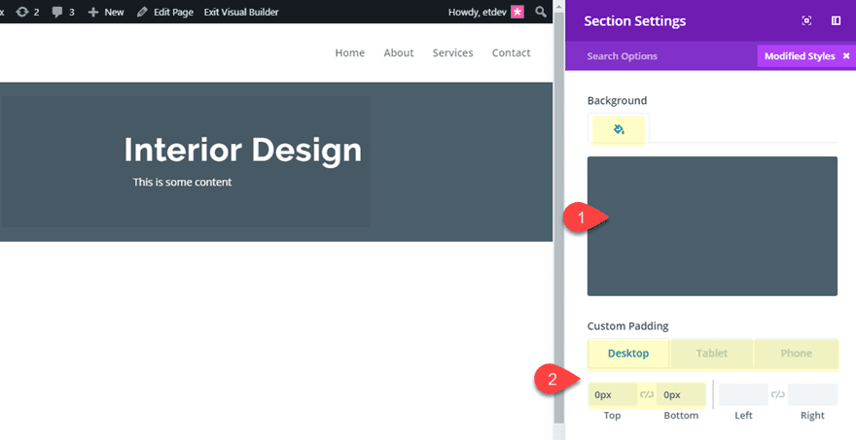This screenshot has height=440, width=856.
Task: Toggle link between Left and Right padding
Action: click(x=777, y=394)
